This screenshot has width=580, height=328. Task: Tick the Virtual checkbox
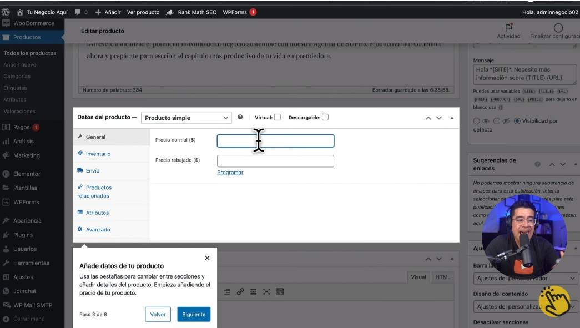[278, 117]
